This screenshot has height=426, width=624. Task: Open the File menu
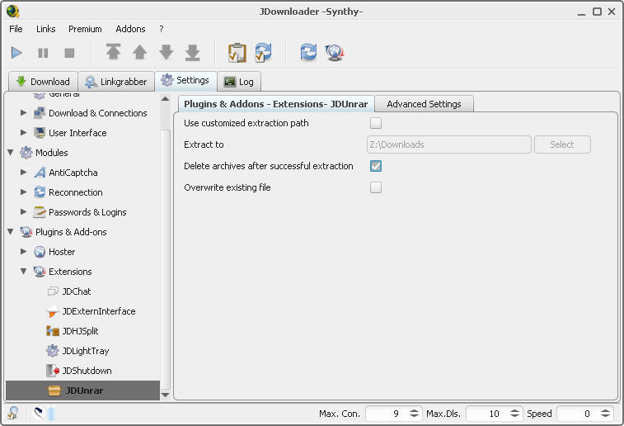pos(16,29)
